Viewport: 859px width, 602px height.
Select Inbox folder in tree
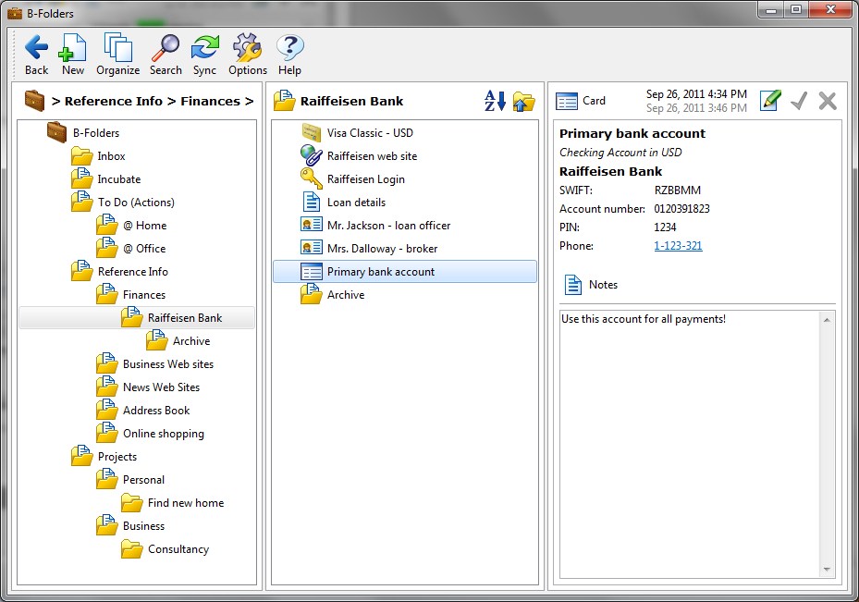pos(99,156)
